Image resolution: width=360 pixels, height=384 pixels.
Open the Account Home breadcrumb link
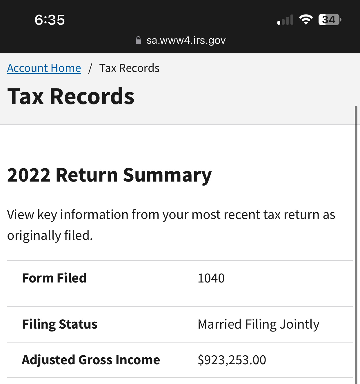click(x=44, y=68)
